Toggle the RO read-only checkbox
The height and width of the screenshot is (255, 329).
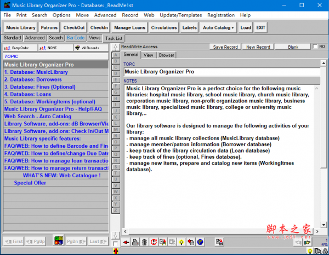tap(315, 47)
